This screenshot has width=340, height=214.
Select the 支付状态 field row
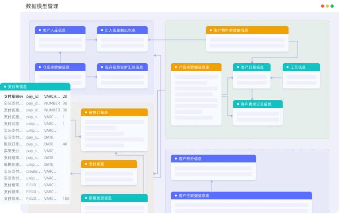35,124
